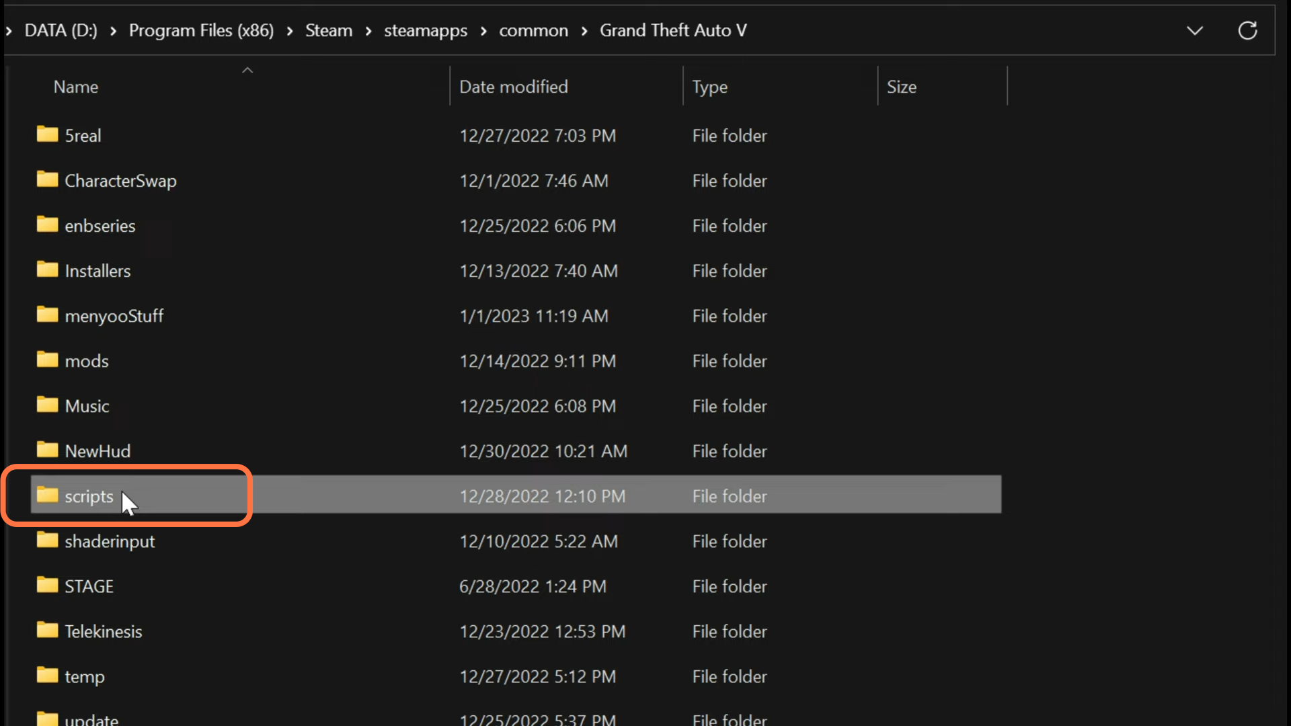Image resolution: width=1291 pixels, height=726 pixels.
Task: Click the mods folder name
Action: (x=86, y=361)
